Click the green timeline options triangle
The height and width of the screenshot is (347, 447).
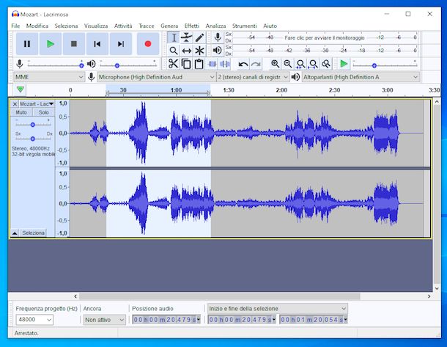click(x=21, y=90)
